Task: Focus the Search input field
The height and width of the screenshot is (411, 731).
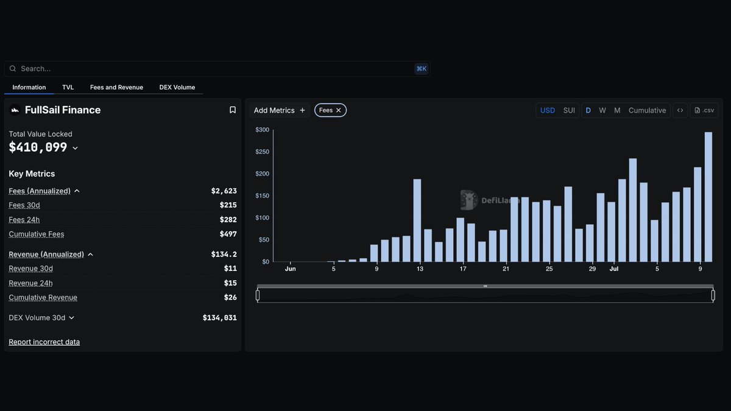Action: pos(216,69)
